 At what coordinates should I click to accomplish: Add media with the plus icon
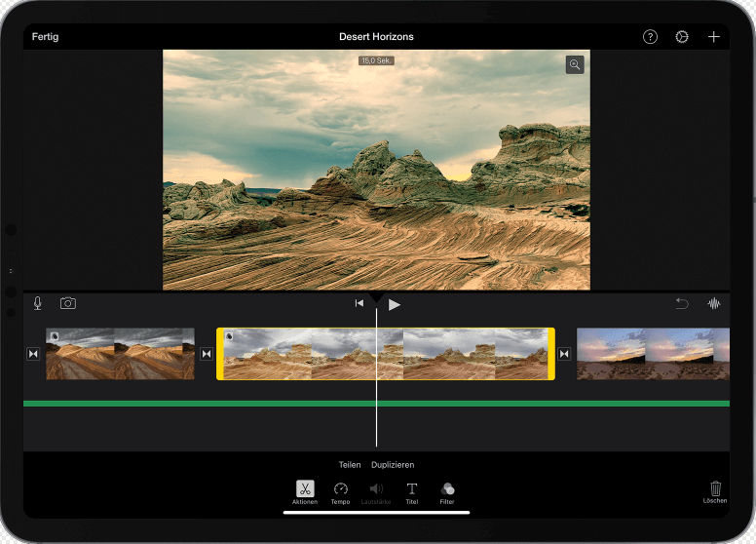coord(714,37)
